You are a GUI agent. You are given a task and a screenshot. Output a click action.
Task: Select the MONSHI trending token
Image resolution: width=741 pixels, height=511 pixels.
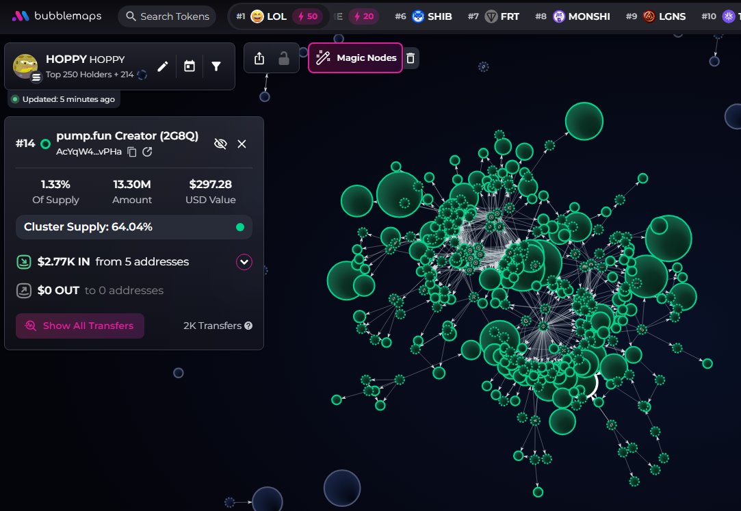(x=581, y=16)
